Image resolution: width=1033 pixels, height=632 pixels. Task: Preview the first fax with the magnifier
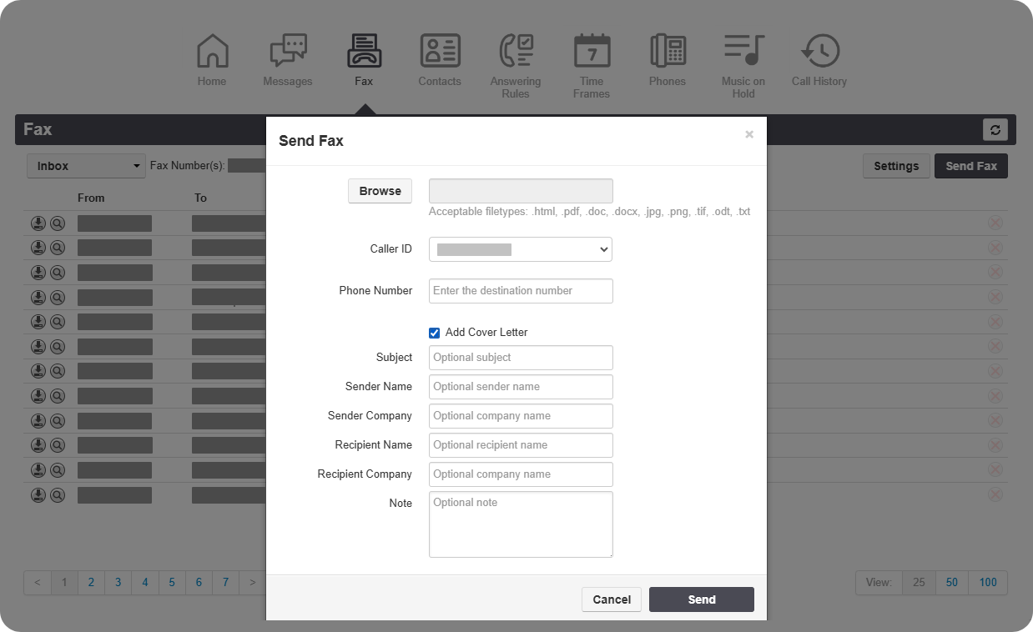58,223
